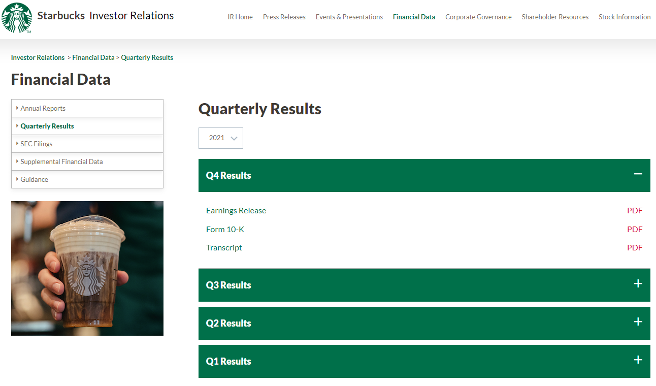
Task: Click the Q3 Results heading text
Action: [x=228, y=285]
